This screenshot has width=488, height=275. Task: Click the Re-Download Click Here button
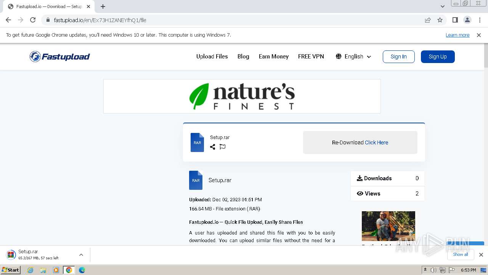(360, 142)
